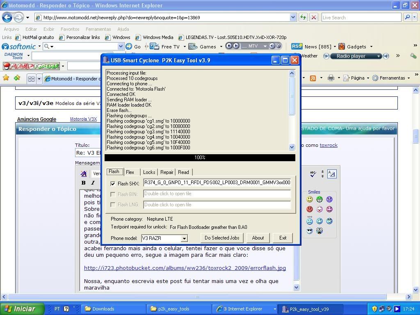The width and height of the screenshot is (420, 315).
Task: Open the photobucket errorflash.jpg link
Action: 185,268
